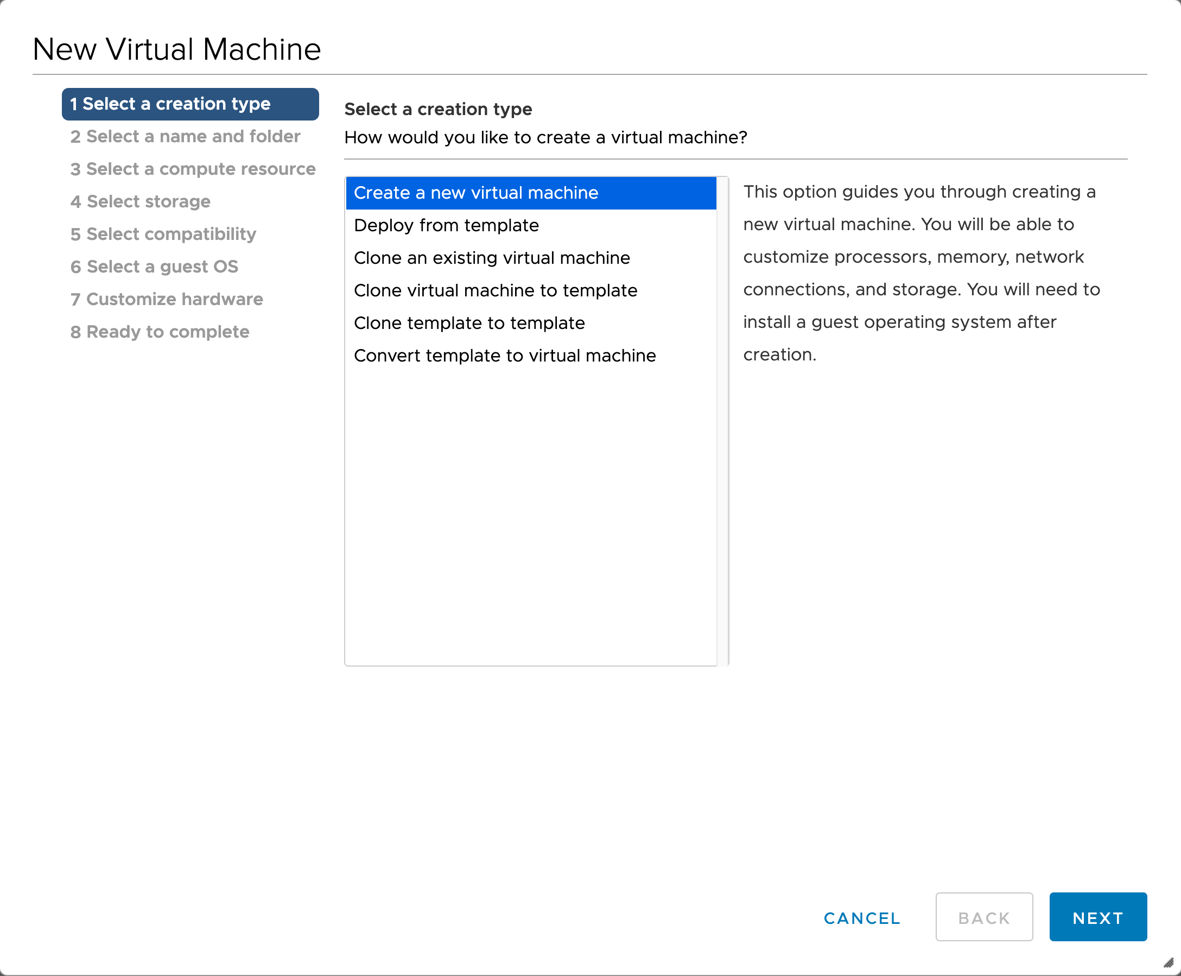Select 'Convert template to virtual machine'

point(505,356)
